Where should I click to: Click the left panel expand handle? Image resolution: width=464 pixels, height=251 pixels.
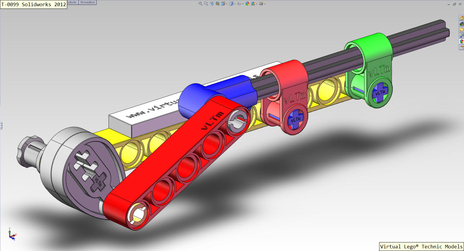click(1, 126)
